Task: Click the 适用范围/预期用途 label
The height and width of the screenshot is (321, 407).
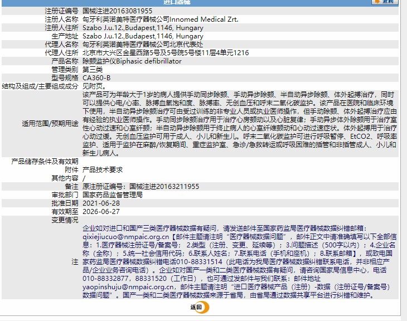Action: 50,124
